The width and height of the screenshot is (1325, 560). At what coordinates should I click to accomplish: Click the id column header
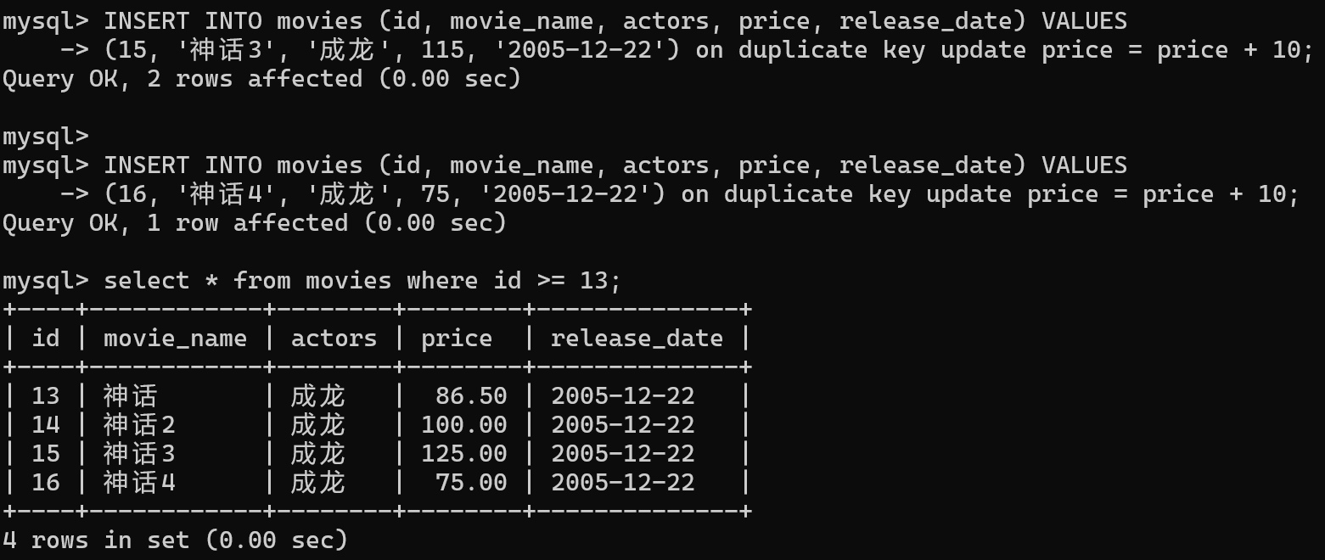46,339
